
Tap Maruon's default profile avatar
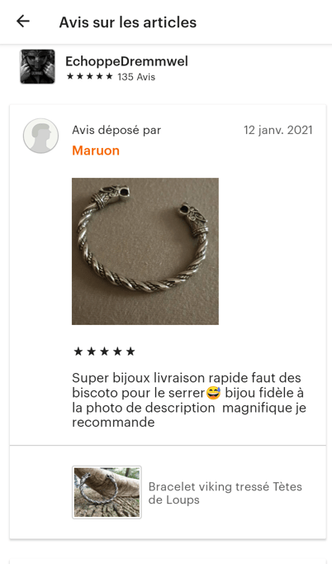tap(41, 136)
